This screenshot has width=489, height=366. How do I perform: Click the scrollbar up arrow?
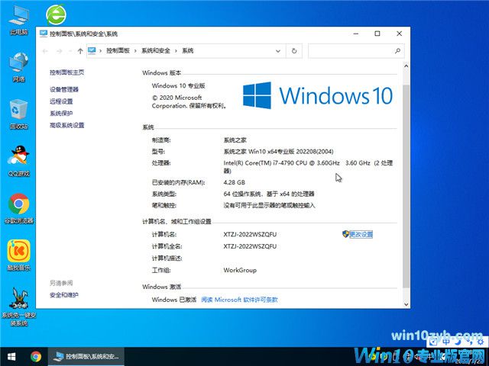tap(406, 66)
